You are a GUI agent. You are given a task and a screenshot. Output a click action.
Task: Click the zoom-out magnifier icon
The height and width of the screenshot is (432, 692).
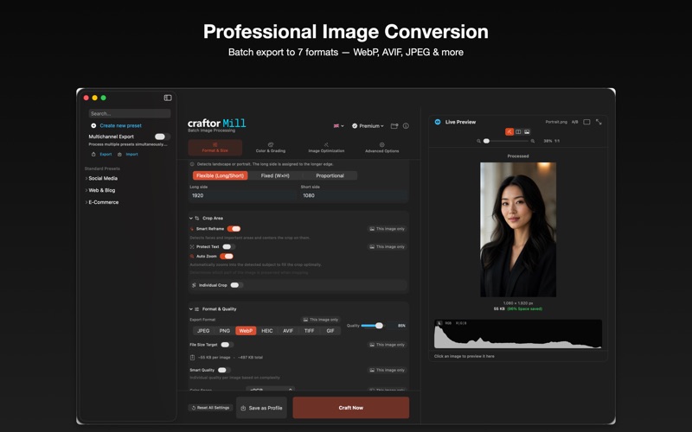point(478,141)
